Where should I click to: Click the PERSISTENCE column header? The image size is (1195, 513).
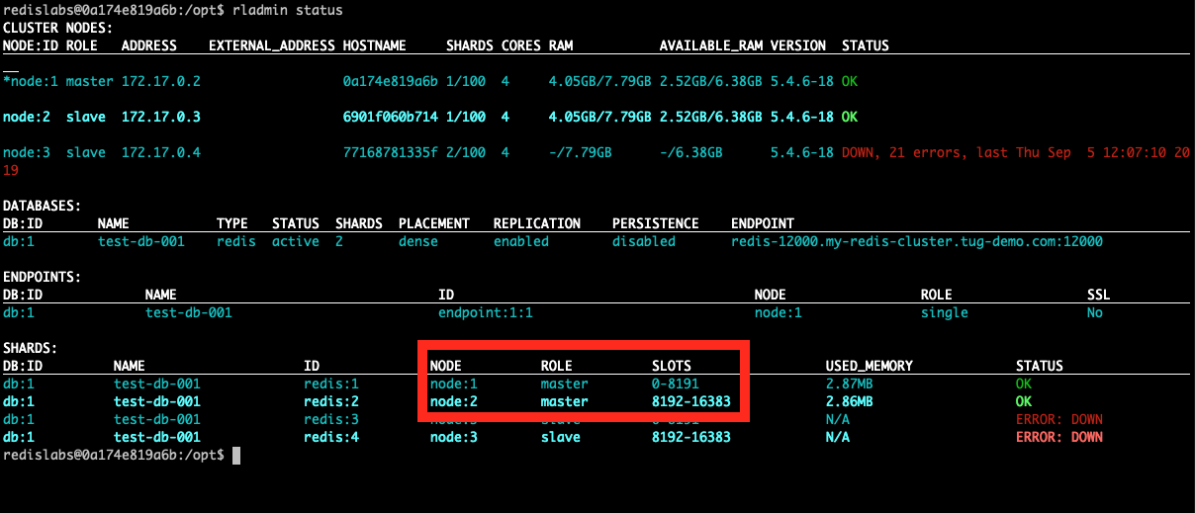tap(656, 223)
